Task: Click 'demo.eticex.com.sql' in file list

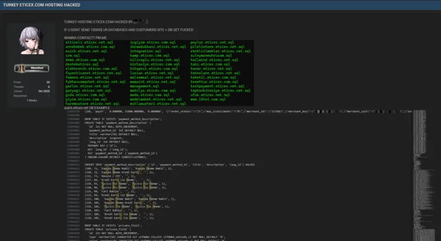Action: point(85,60)
